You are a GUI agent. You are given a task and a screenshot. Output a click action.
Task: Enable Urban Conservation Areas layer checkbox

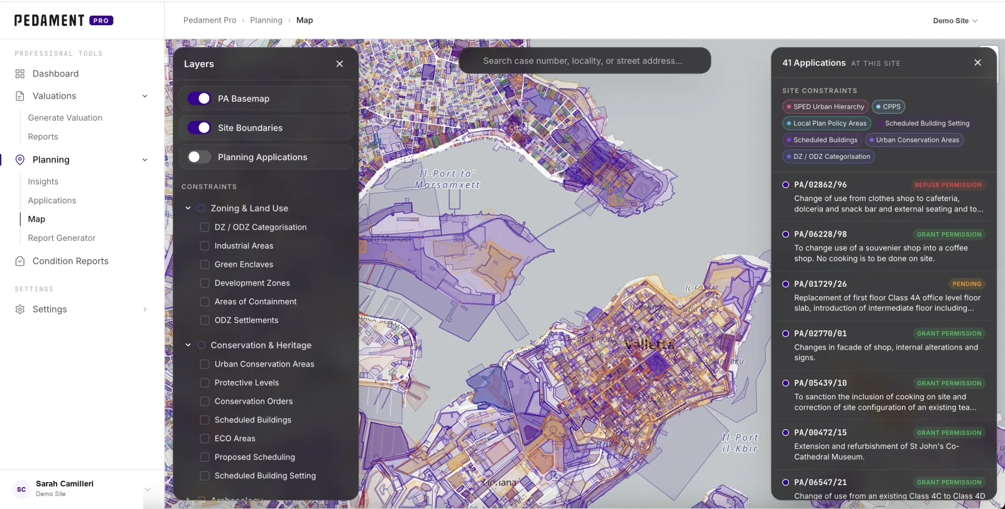(204, 364)
